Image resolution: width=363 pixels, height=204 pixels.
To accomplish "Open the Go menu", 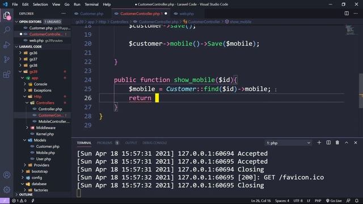I will pos(67,5).
